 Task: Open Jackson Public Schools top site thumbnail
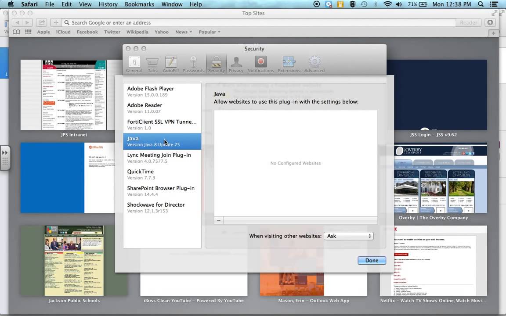(74, 261)
